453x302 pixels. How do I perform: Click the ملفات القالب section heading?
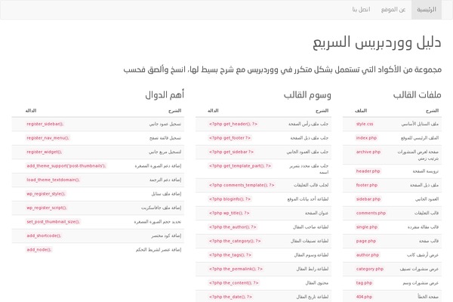click(x=417, y=95)
